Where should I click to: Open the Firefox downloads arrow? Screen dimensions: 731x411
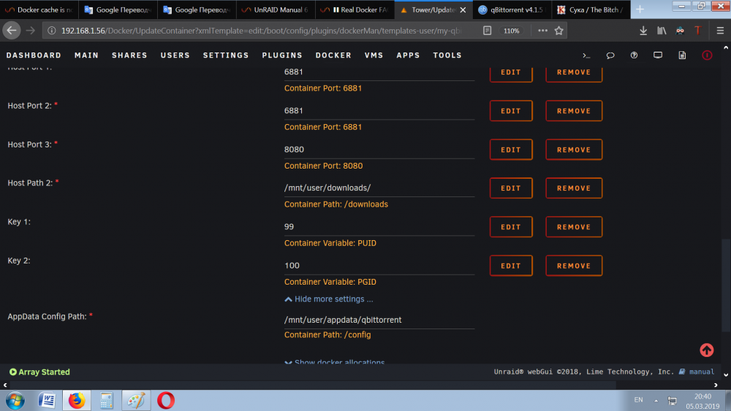pos(643,31)
